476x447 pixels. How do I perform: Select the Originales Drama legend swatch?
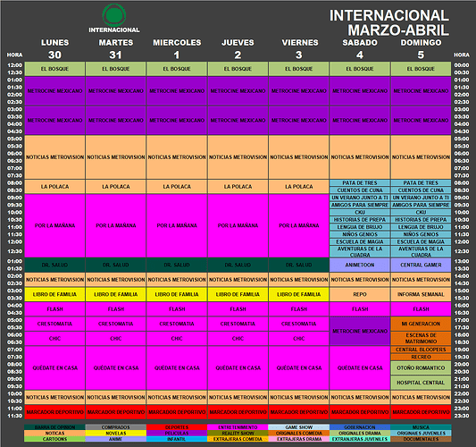(360, 433)
